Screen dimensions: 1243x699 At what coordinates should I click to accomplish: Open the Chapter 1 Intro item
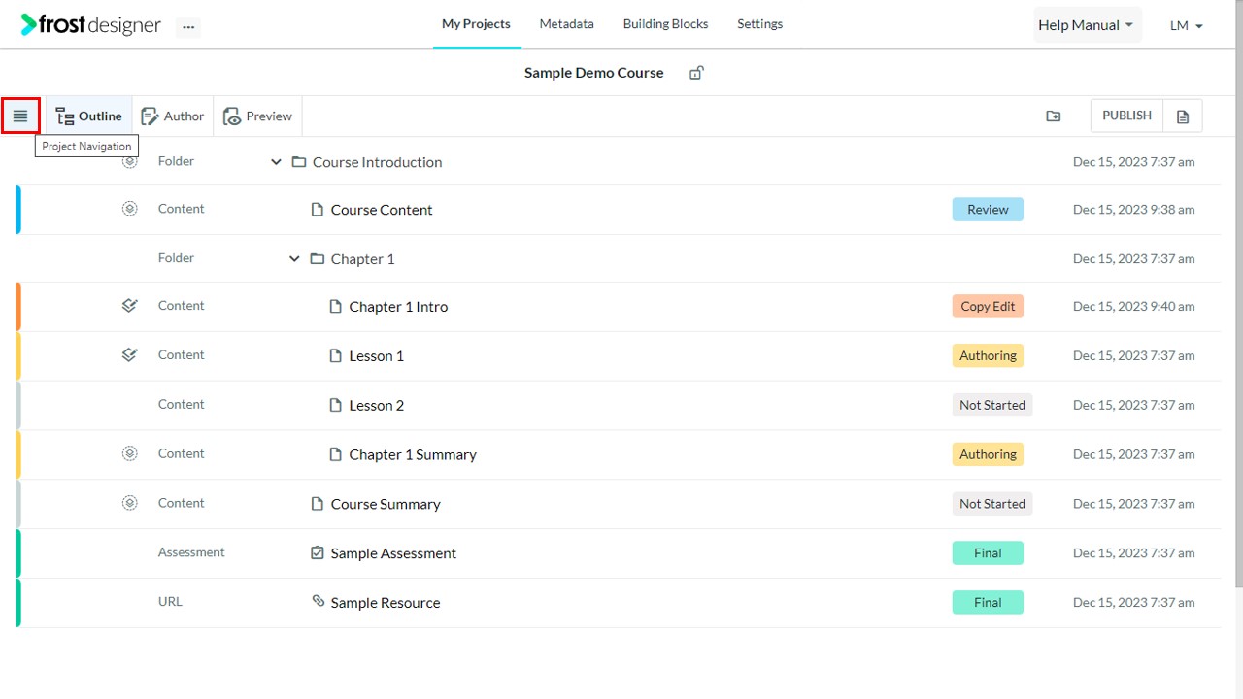click(398, 307)
